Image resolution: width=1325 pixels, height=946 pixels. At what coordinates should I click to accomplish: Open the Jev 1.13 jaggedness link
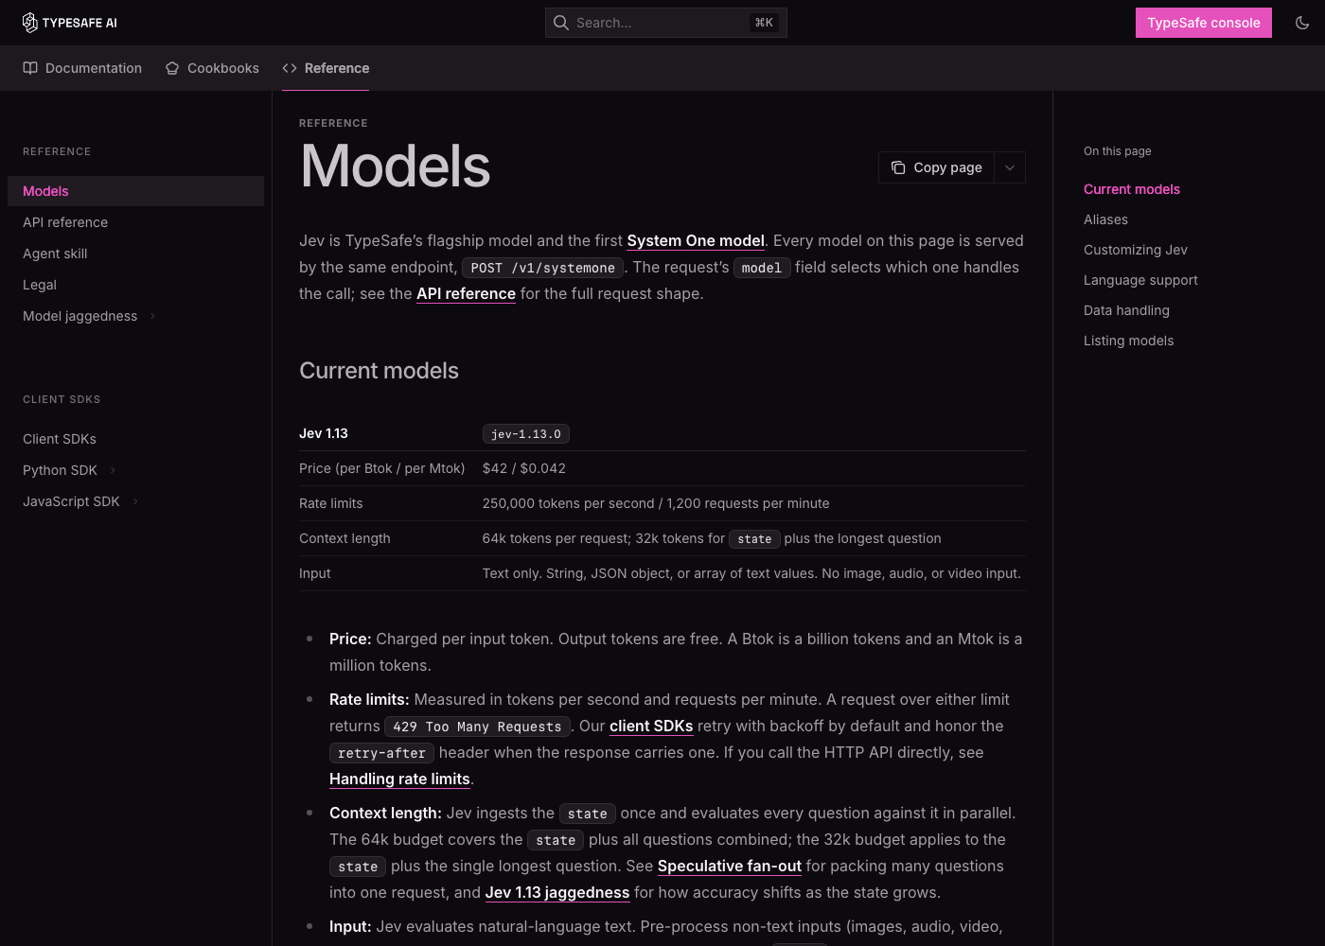pyautogui.click(x=557, y=892)
